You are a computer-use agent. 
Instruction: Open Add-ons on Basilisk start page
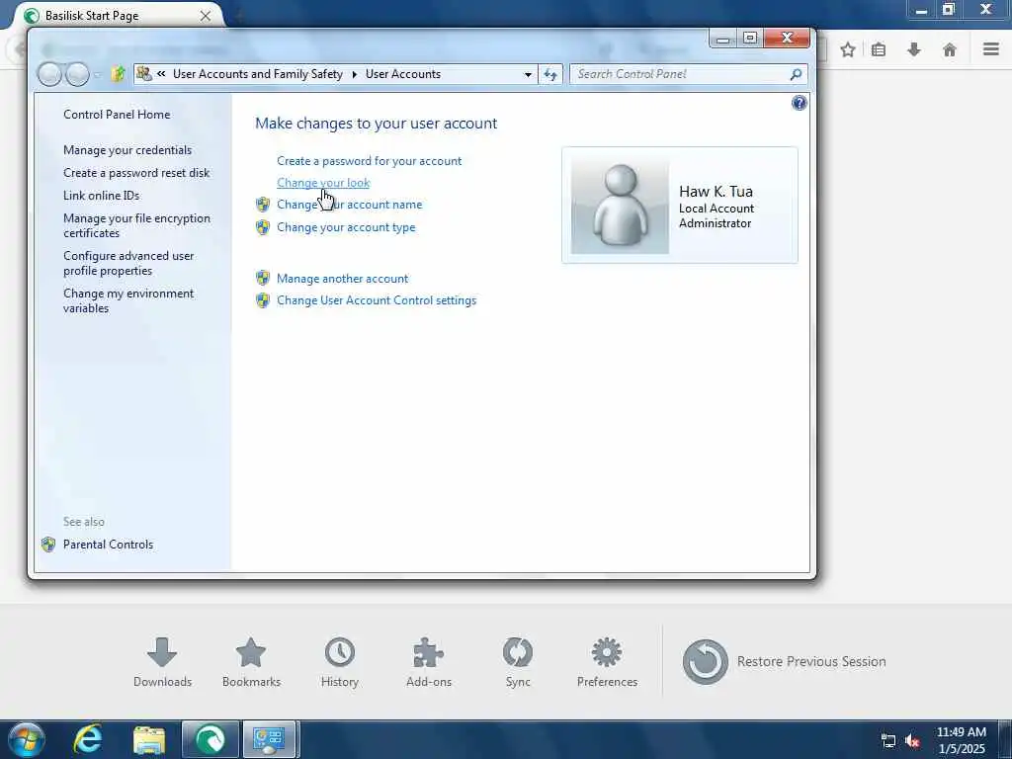pos(429,662)
